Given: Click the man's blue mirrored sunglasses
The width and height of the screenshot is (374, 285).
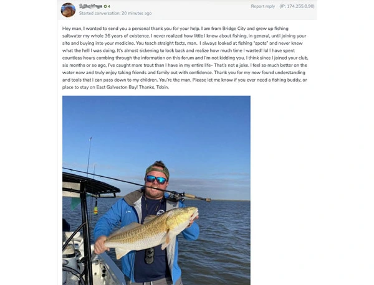Looking at the screenshot, I should pos(156,179).
